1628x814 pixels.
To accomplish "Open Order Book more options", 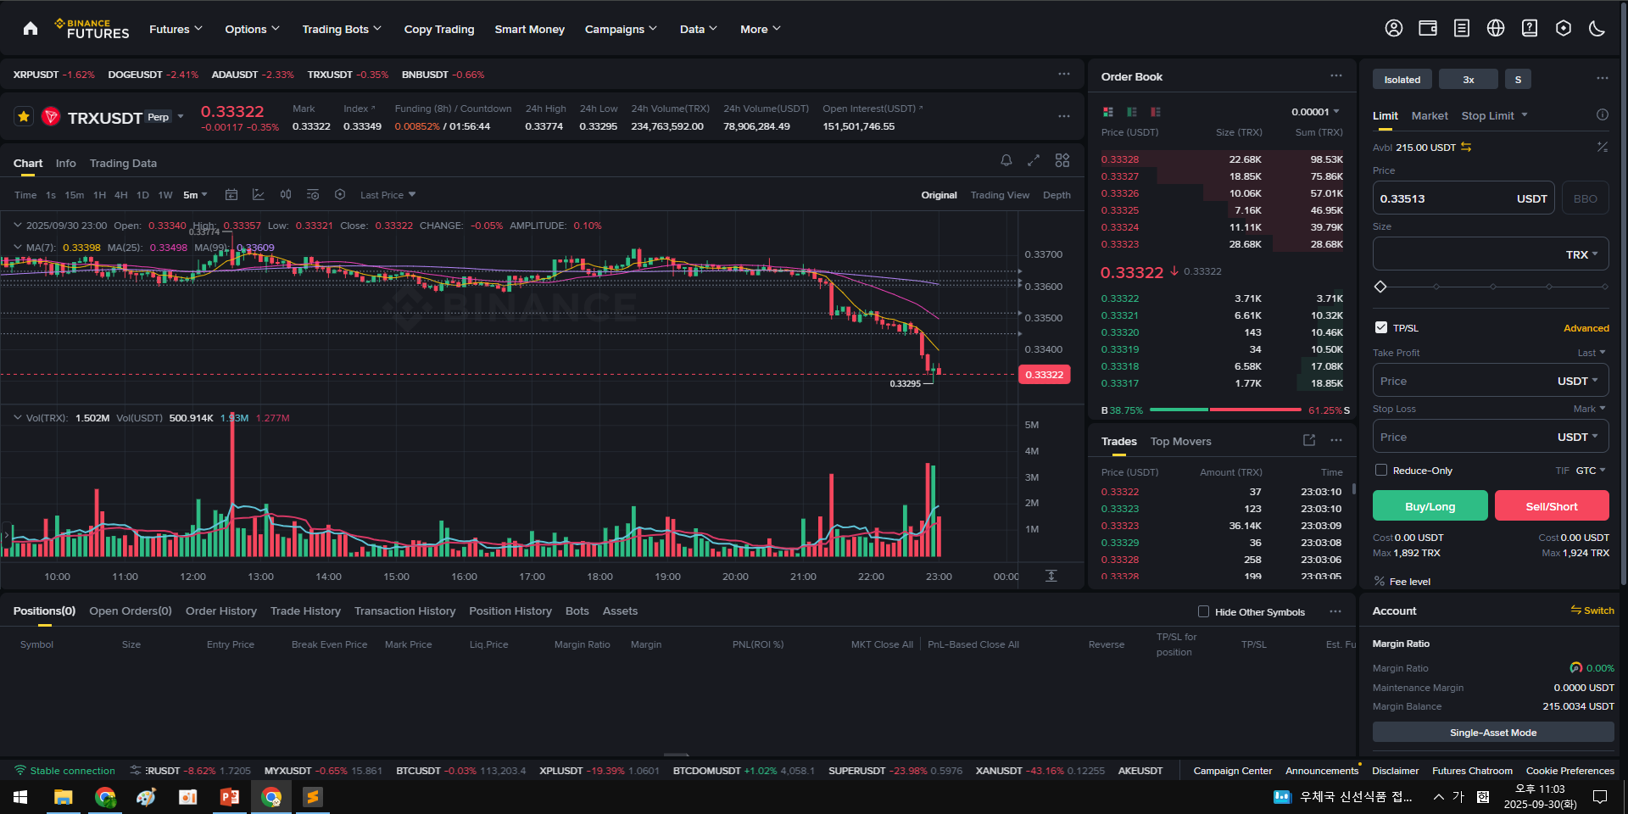I will click(1336, 76).
